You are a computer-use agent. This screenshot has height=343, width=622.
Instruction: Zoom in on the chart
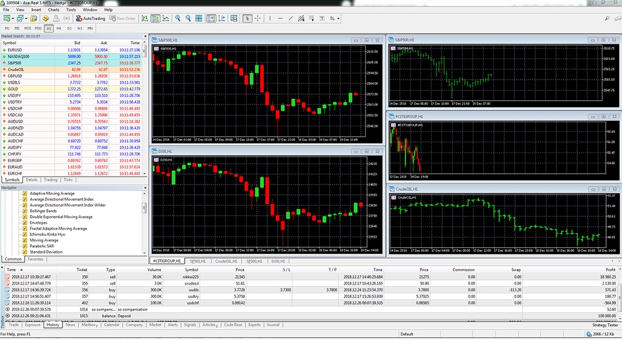tap(178, 18)
